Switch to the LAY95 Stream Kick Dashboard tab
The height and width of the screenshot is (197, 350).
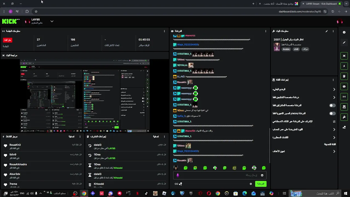click(321, 4)
